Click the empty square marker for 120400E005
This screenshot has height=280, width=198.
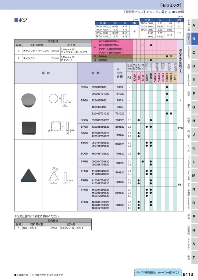171,107
